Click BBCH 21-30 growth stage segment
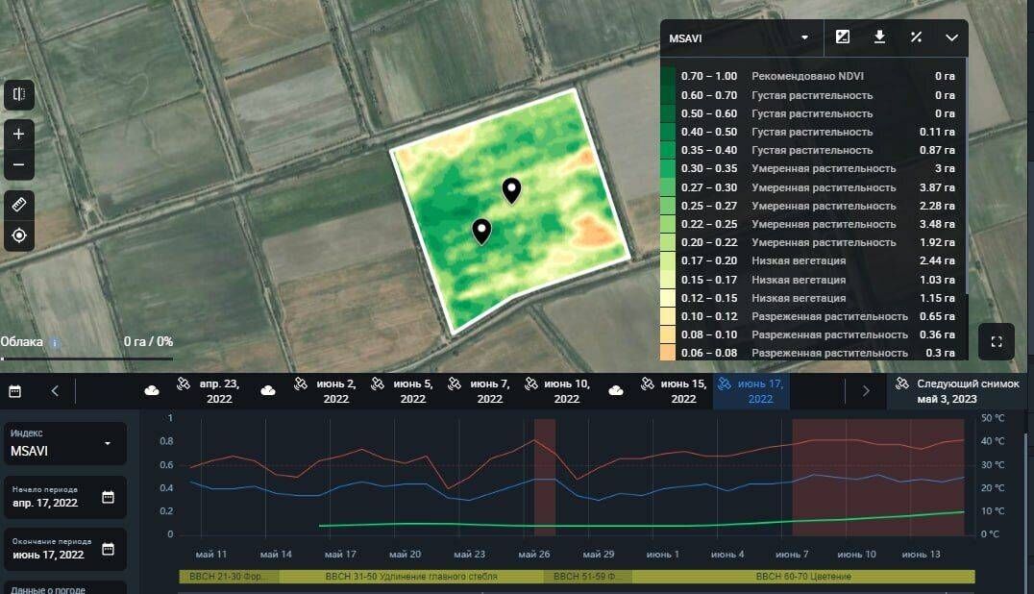Image resolution: width=1034 pixels, height=594 pixels. [x=229, y=576]
